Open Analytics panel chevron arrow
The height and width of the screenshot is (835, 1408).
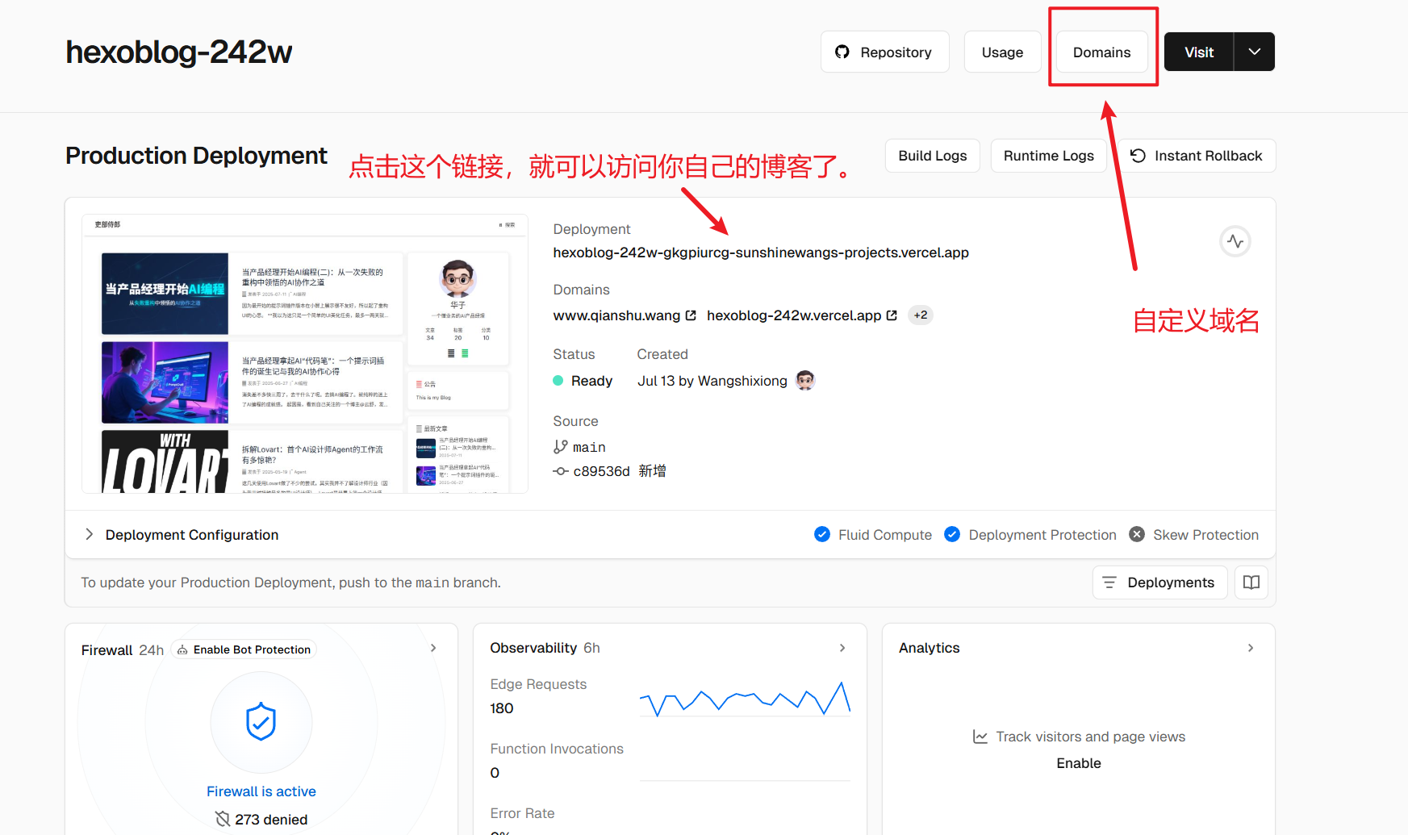pyautogui.click(x=1251, y=648)
